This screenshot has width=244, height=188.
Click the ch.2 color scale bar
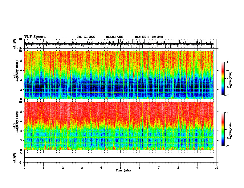223,129
